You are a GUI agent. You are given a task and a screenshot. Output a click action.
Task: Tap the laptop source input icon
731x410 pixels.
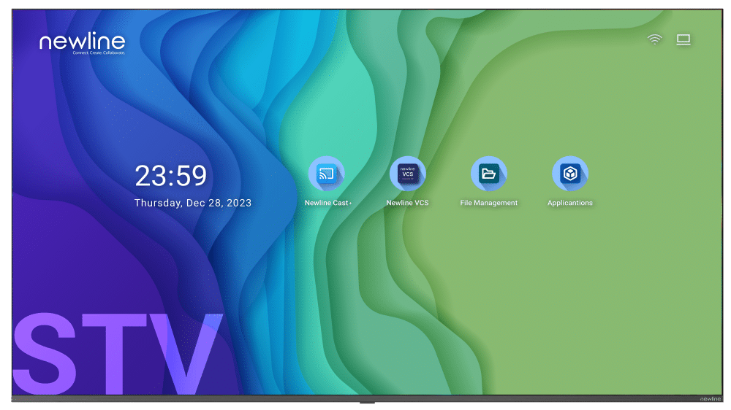coord(683,39)
